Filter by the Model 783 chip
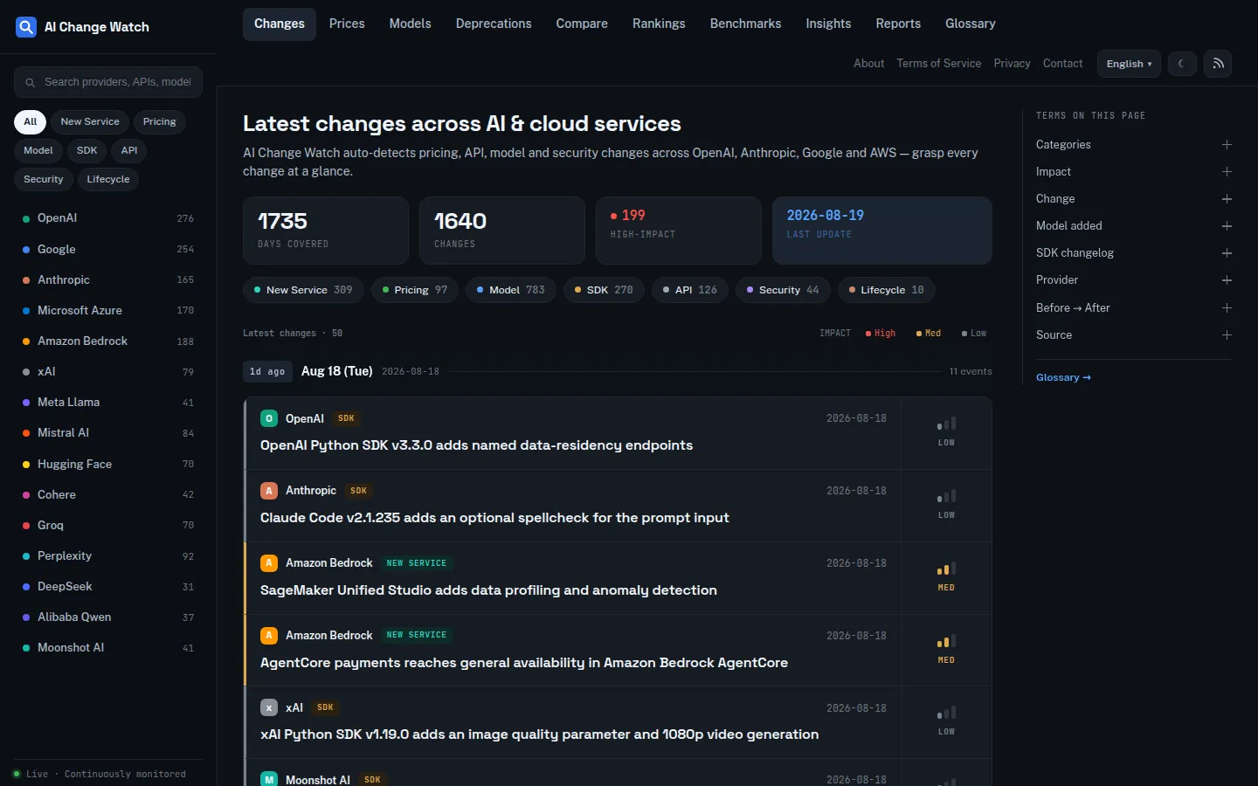The height and width of the screenshot is (786, 1258). click(x=510, y=290)
